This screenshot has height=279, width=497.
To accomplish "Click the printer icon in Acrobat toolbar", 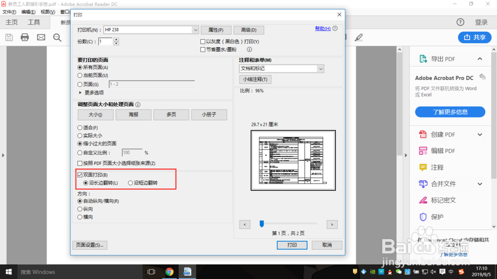I will (x=25, y=37).
